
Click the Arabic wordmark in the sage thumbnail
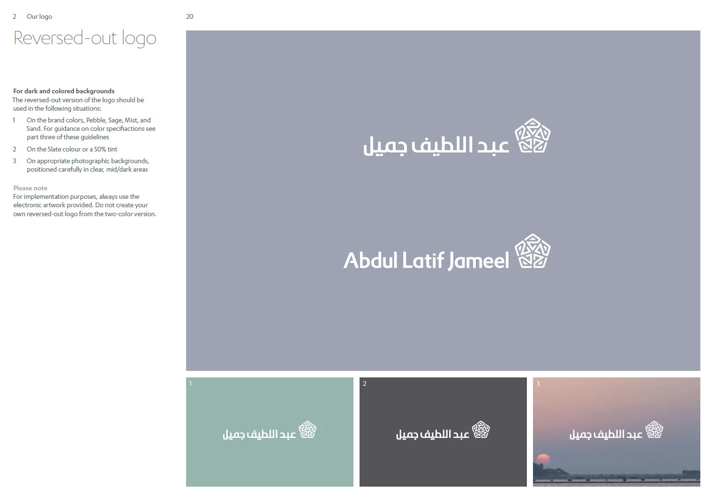click(259, 435)
